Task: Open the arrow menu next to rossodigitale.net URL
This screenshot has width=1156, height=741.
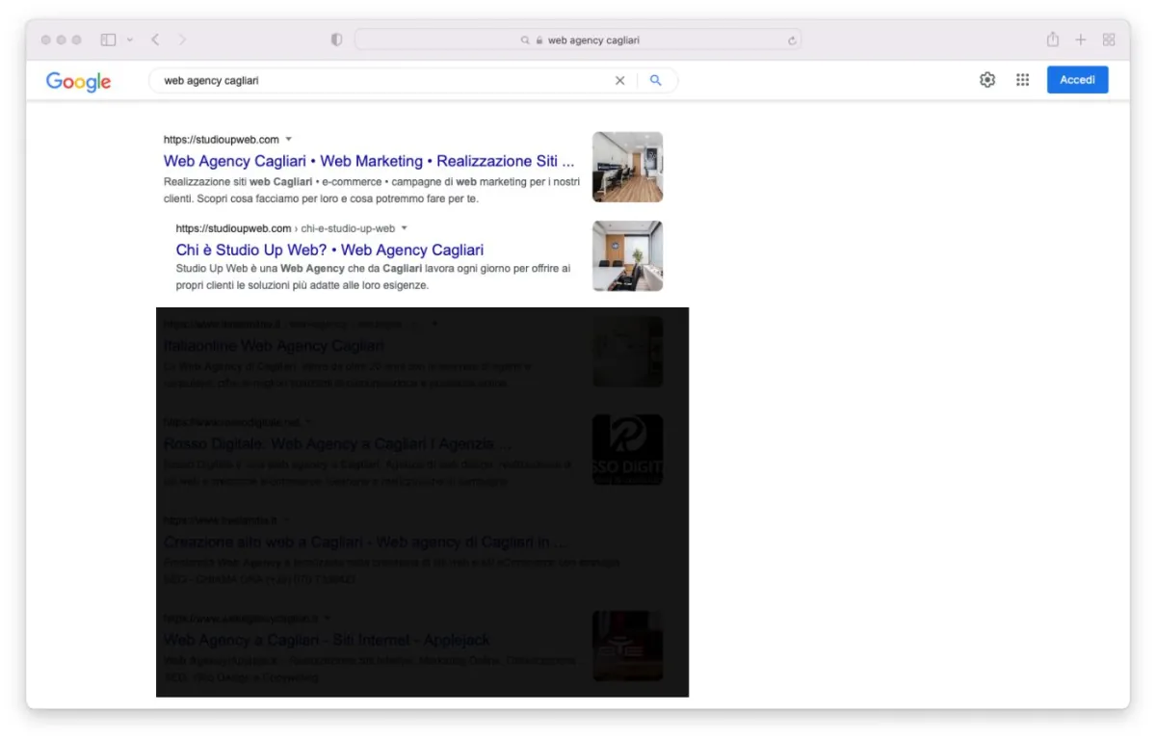Action: [309, 422]
